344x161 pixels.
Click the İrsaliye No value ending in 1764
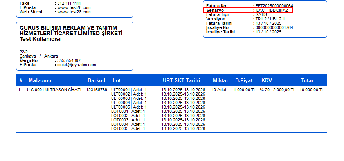coord(274,27)
